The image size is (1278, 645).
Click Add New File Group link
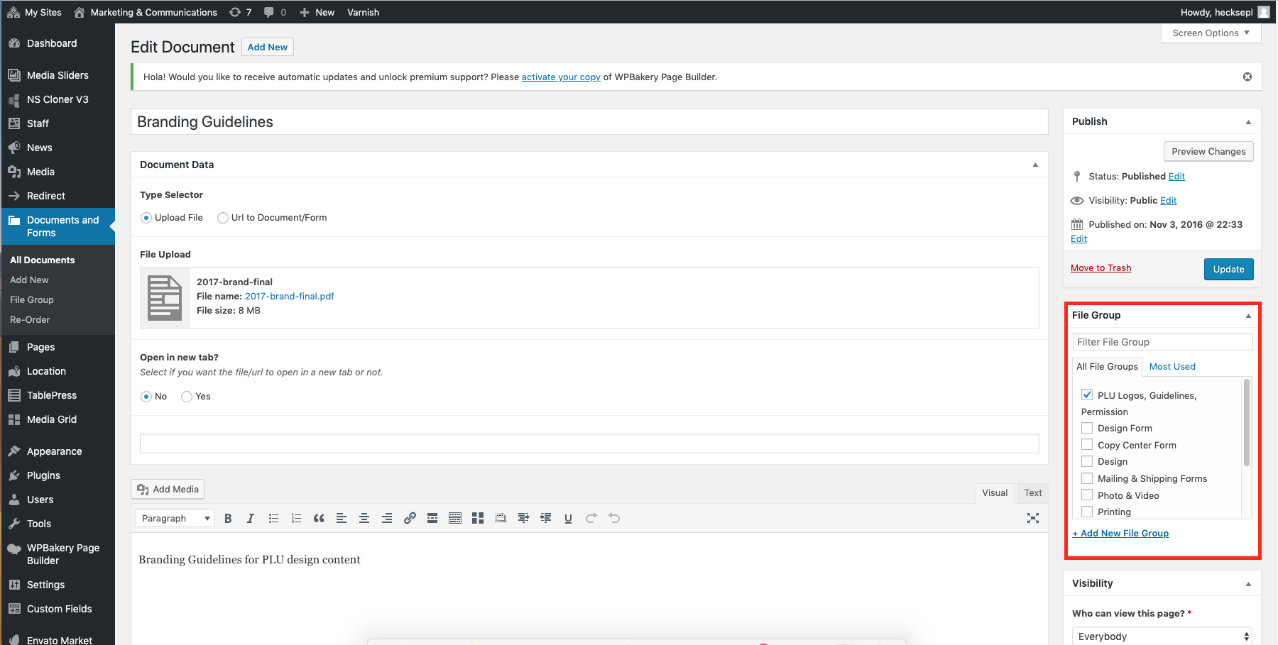point(1120,533)
